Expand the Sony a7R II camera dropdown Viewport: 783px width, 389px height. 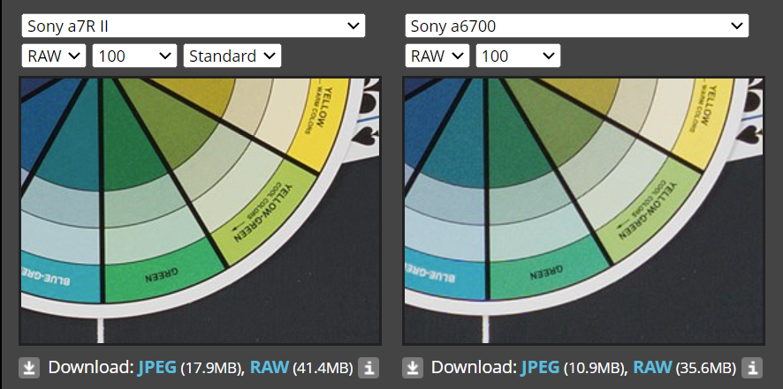tap(193, 26)
